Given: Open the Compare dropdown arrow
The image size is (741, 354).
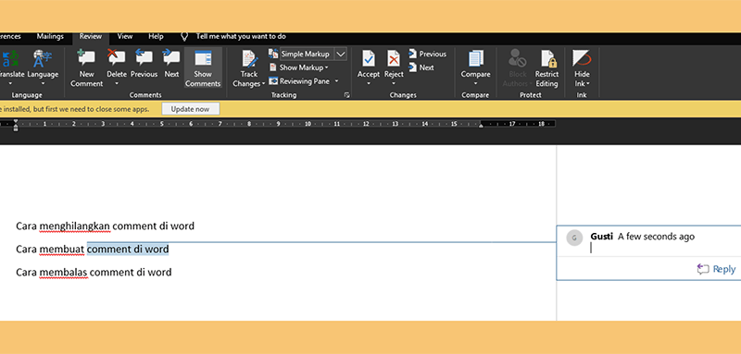Looking at the screenshot, I should (475, 84).
